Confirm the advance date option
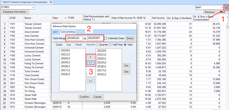Image resolution: width=229 pixels, height=110 pixels. pyautogui.click(x=84, y=97)
